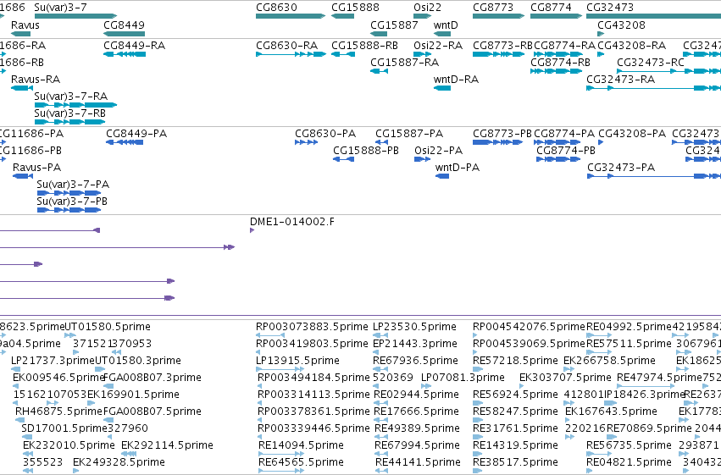Select EST LP13915.5prime

(280, 369)
